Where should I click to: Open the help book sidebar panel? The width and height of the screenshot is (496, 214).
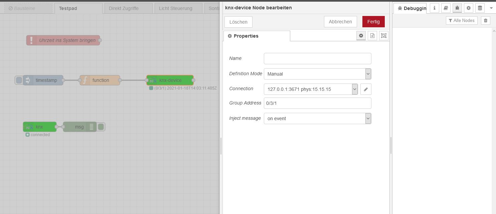click(446, 8)
